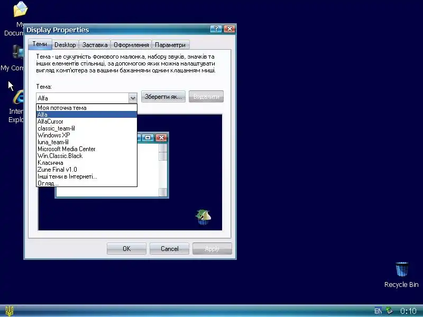This screenshot has width=423, height=317.
Task: Select the Alfa theme entry
Action: pos(87,115)
